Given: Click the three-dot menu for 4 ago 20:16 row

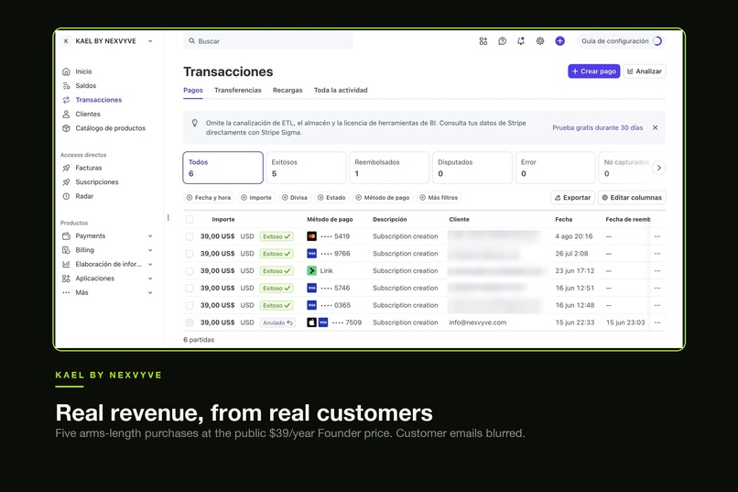Looking at the screenshot, I should [657, 236].
